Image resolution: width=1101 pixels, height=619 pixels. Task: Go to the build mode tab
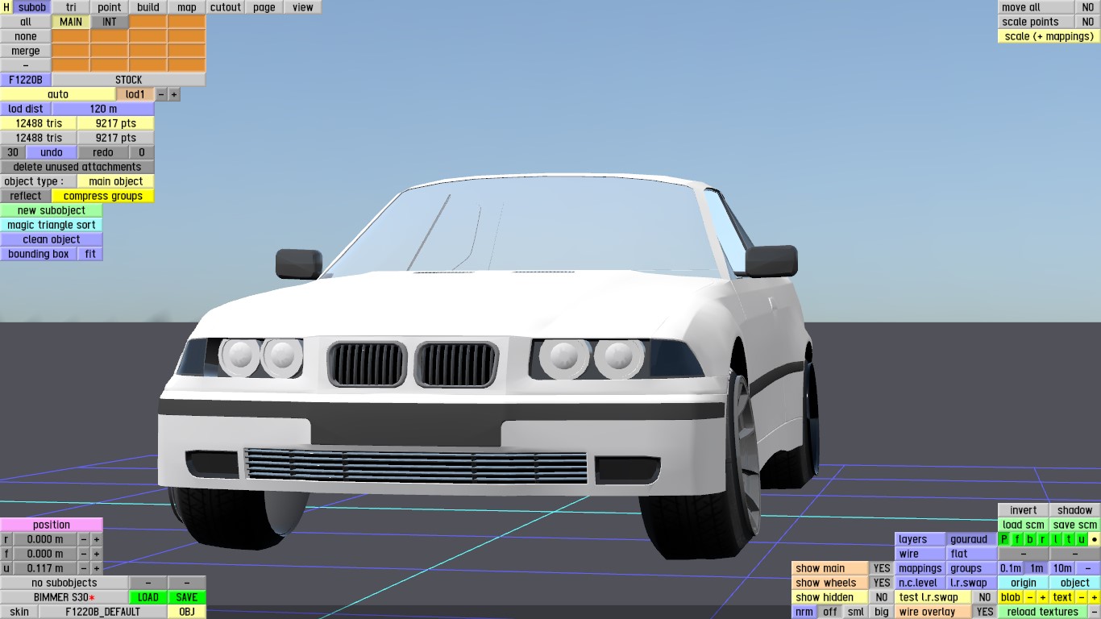(x=148, y=7)
